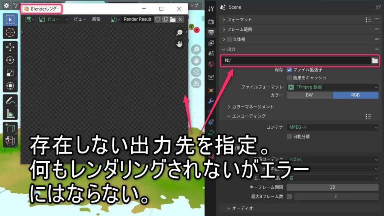Open the World properties tab
Viewport: 384px width, 216px height.
coord(211,64)
